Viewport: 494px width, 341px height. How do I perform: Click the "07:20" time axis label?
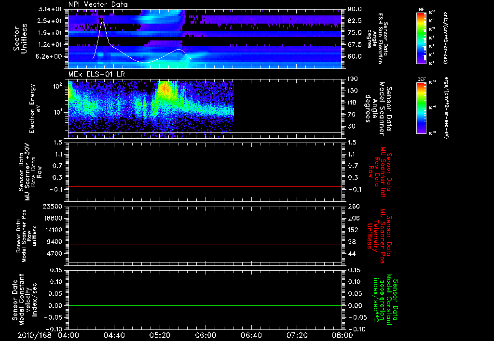click(297, 336)
